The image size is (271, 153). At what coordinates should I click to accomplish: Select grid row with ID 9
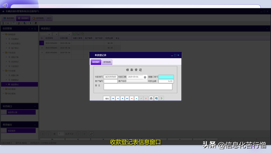pos(80,52)
